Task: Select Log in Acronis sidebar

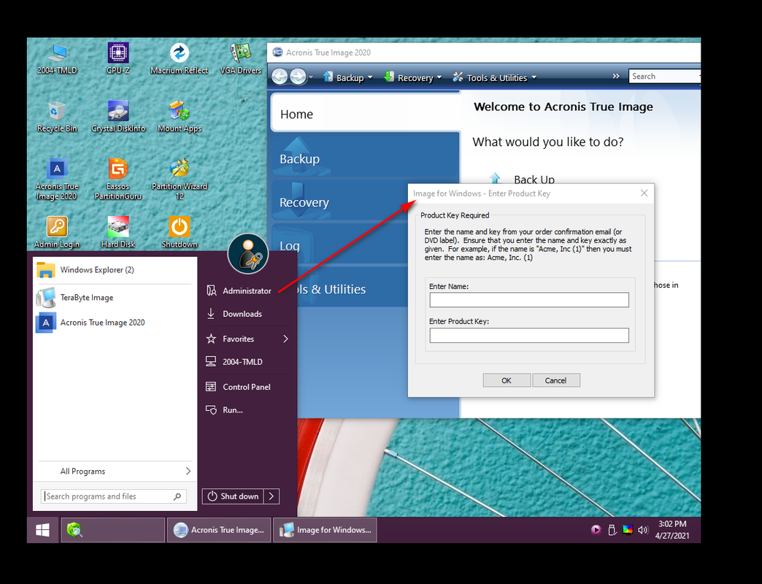Action: (340, 246)
